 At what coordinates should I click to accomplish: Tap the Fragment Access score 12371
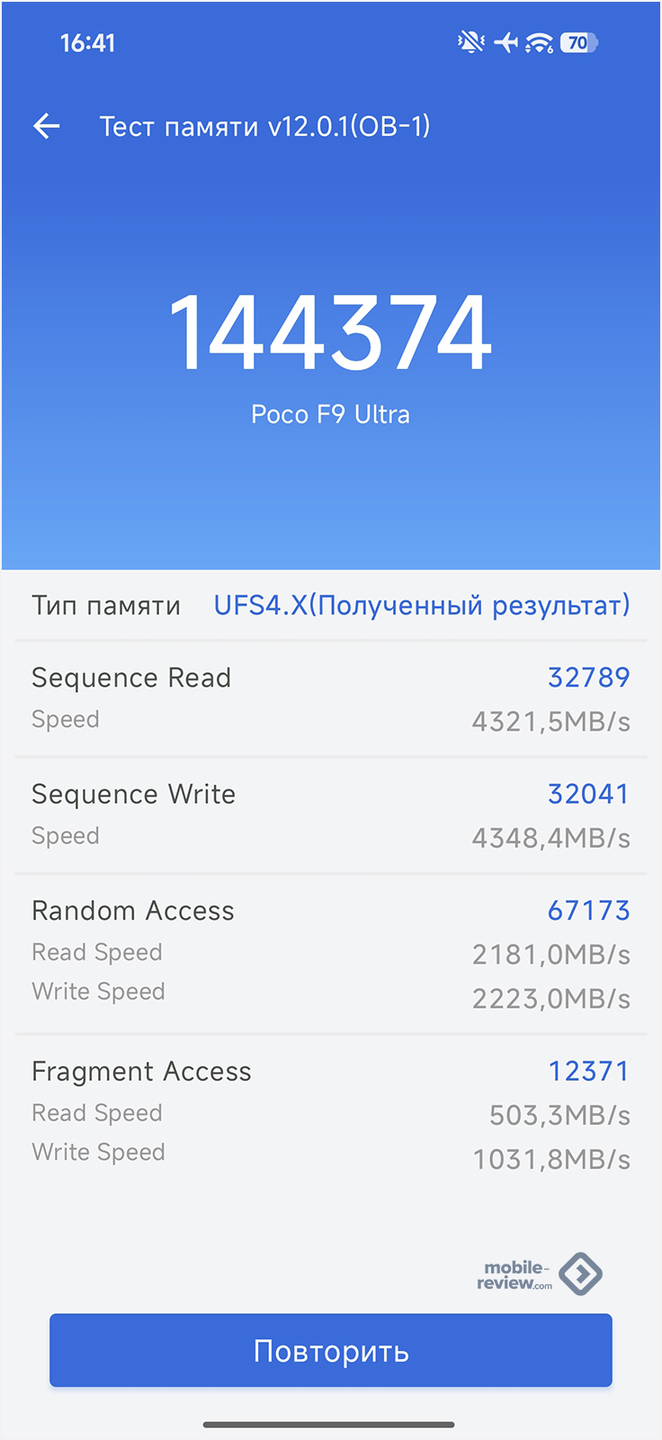click(x=589, y=1071)
